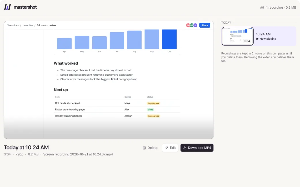Viewport: 300px width, 187px height.
Task: Click the Sep chart bar
Action: point(152,39)
